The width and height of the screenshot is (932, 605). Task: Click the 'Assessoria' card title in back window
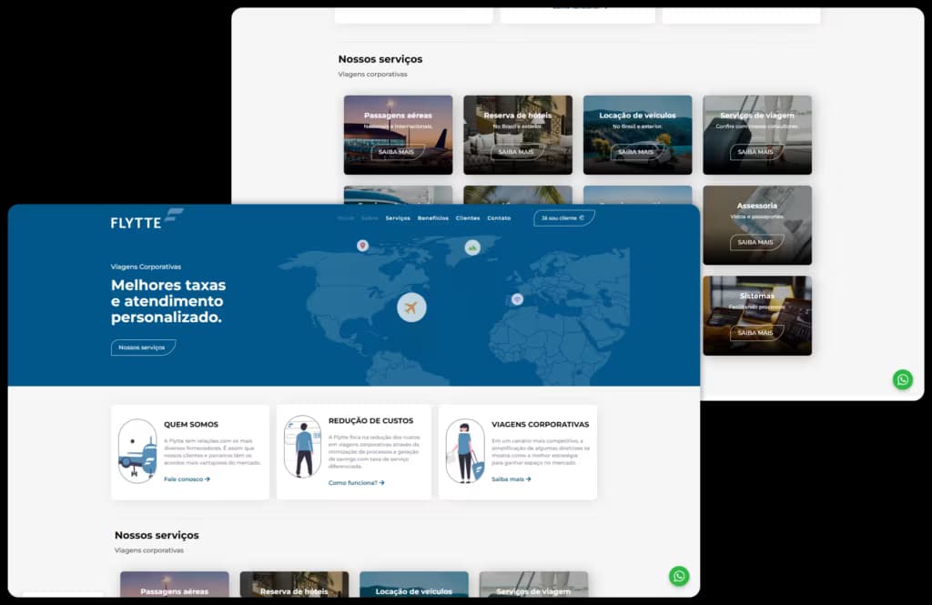[x=756, y=206]
